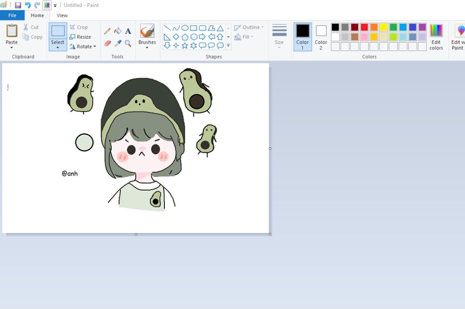Pick the red color swatch
The image size is (465, 309).
[x=364, y=27]
